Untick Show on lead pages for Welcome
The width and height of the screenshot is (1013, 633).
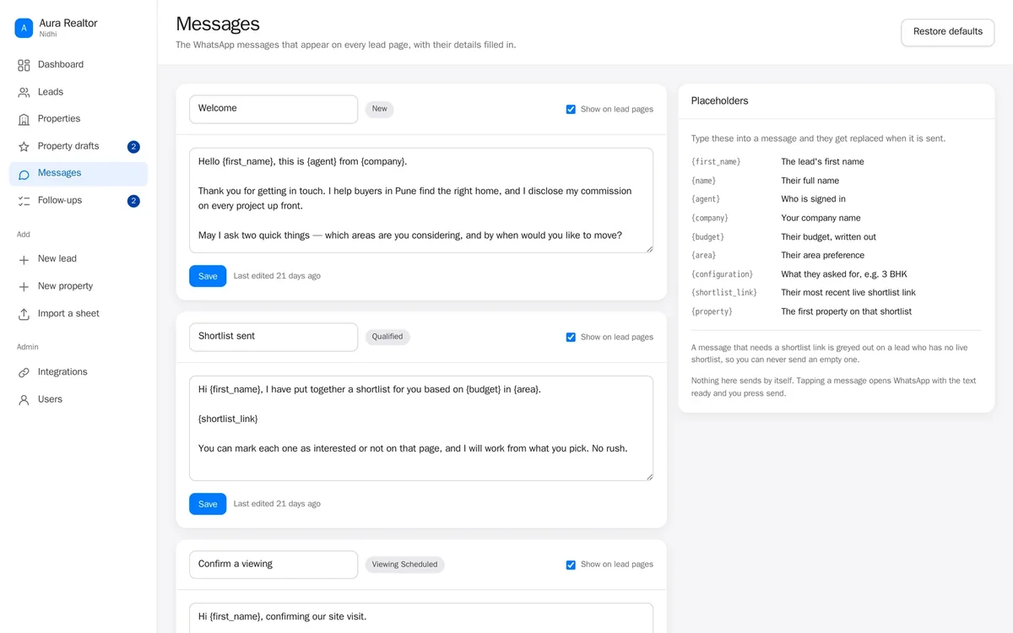click(x=571, y=109)
